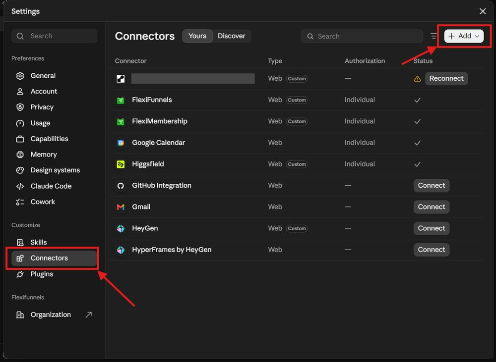Open the Connectors settings section
The width and height of the screenshot is (496, 362).
point(54,258)
